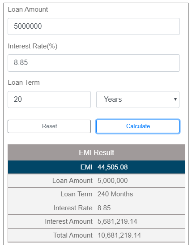Select the Interest Amount value 5,681,219.14
This screenshot has height=247, width=192.
(117, 221)
